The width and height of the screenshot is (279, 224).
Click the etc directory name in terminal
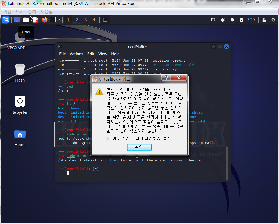tap(61, 121)
